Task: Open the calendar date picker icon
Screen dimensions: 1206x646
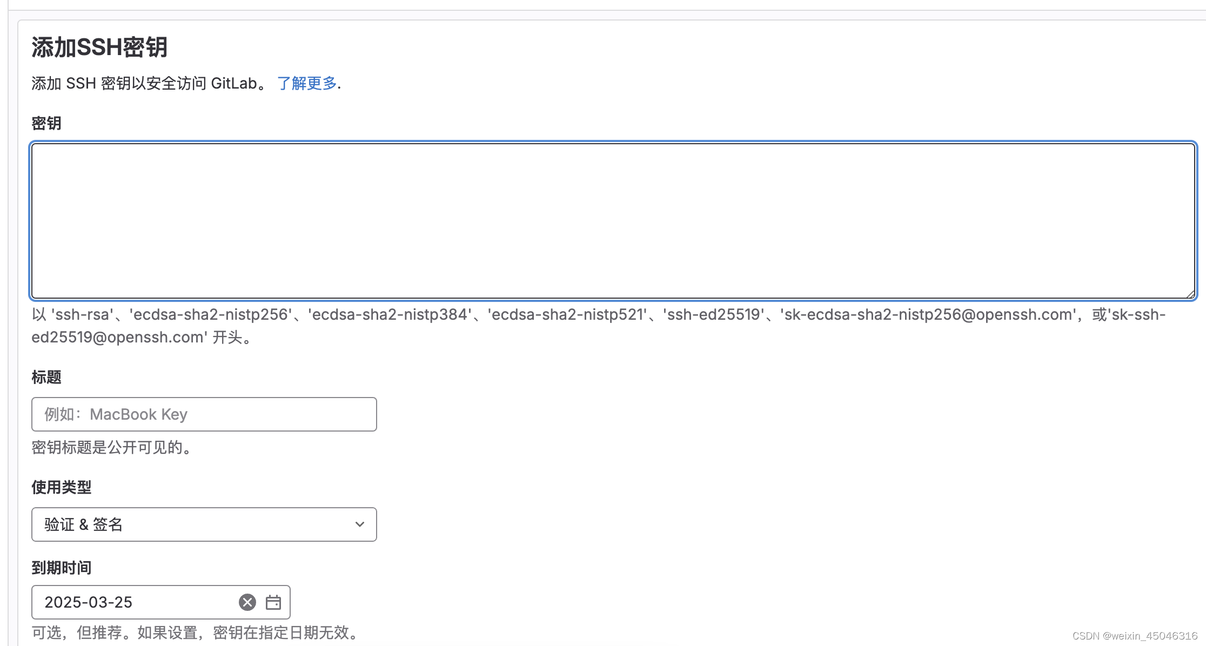Action: (273, 602)
